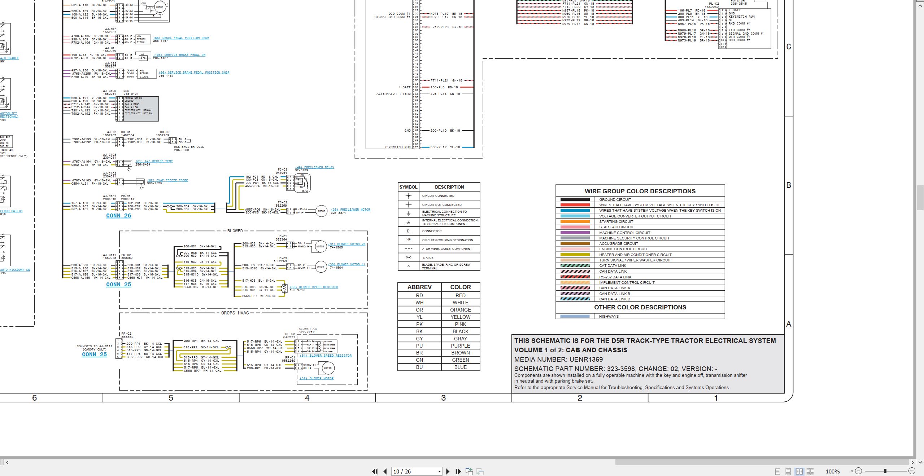This screenshot has height=476, width=924.
Task: Go to the next page
Action: (448, 471)
